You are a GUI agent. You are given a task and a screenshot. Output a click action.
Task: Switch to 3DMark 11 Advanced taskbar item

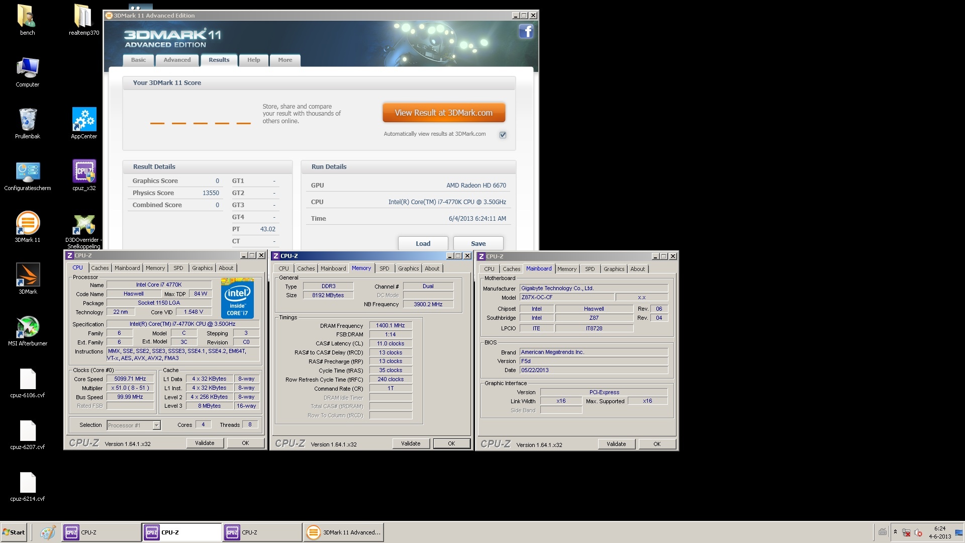344,532
